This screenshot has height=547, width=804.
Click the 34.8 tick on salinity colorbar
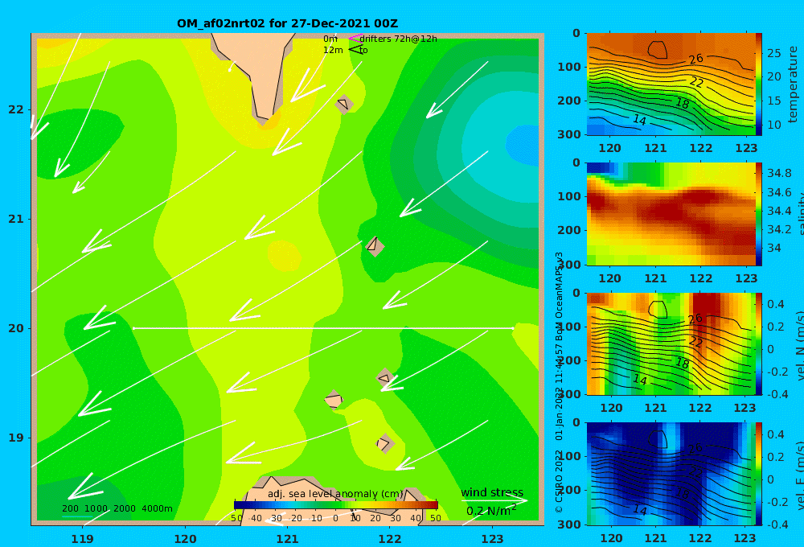tap(779, 173)
